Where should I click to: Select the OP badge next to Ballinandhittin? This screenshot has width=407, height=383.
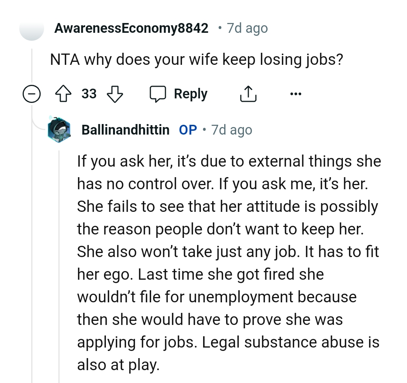click(187, 130)
